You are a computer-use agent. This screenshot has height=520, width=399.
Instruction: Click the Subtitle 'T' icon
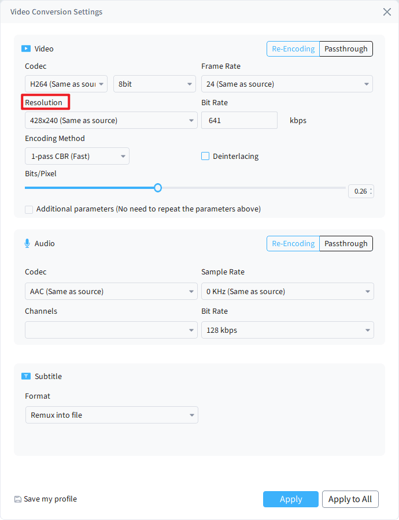[27, 376]
